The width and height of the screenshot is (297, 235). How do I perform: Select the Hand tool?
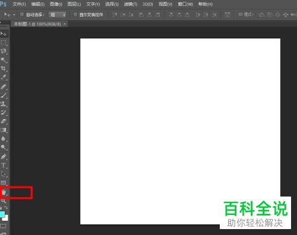4,192
